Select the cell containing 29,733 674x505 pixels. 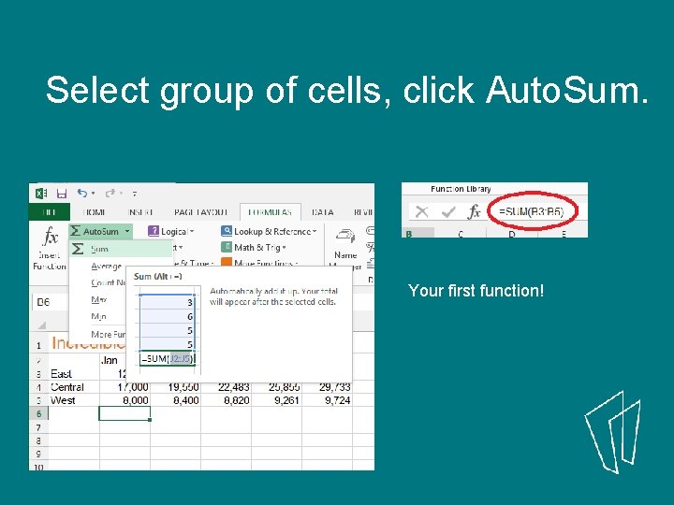[327, 387]
